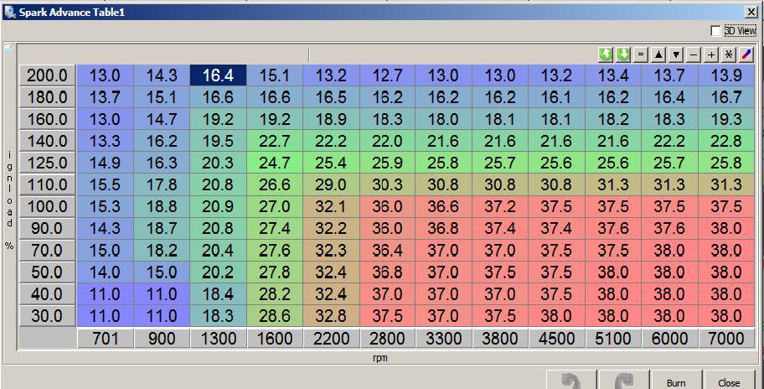
Task: Click the red-blue interpolate icon
Action: [x=746, y=54]
